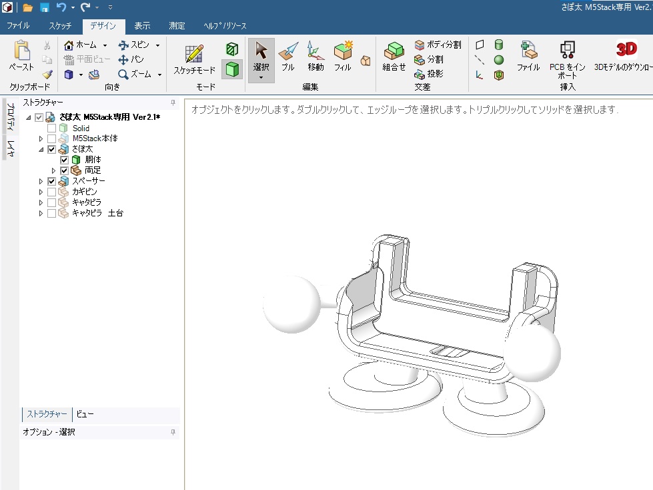Uncheck visibility of 両足 component

pos(63,170)
